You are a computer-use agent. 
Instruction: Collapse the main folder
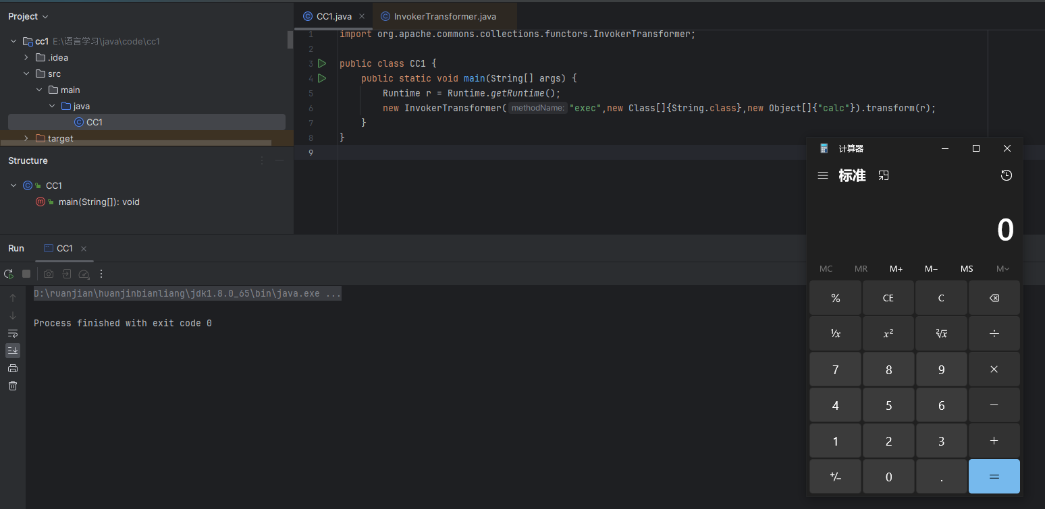[x=40, y=90]
